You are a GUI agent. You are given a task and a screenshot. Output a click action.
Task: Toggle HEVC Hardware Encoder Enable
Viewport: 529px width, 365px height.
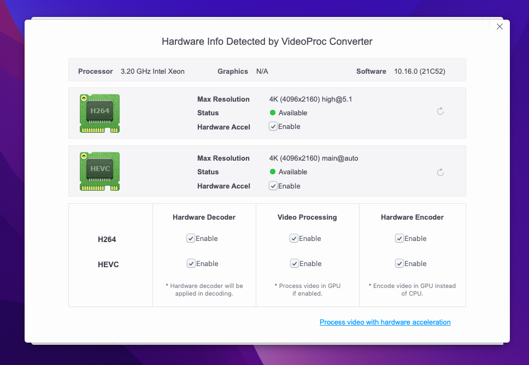399,263
